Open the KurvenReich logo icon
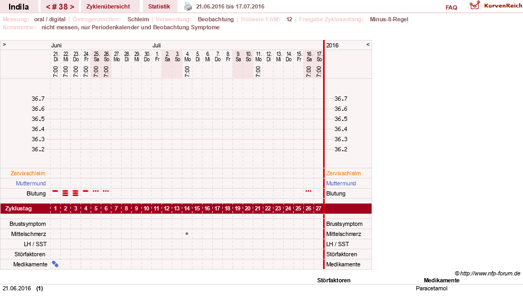 pyautogui.click(x=474, y=5)
